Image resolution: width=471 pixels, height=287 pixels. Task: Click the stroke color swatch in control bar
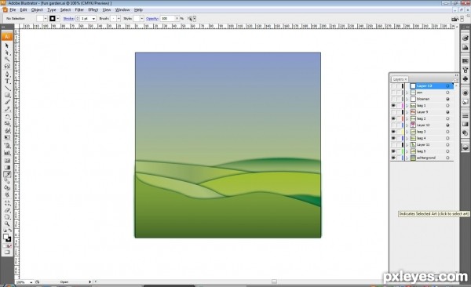coord(53,19)
